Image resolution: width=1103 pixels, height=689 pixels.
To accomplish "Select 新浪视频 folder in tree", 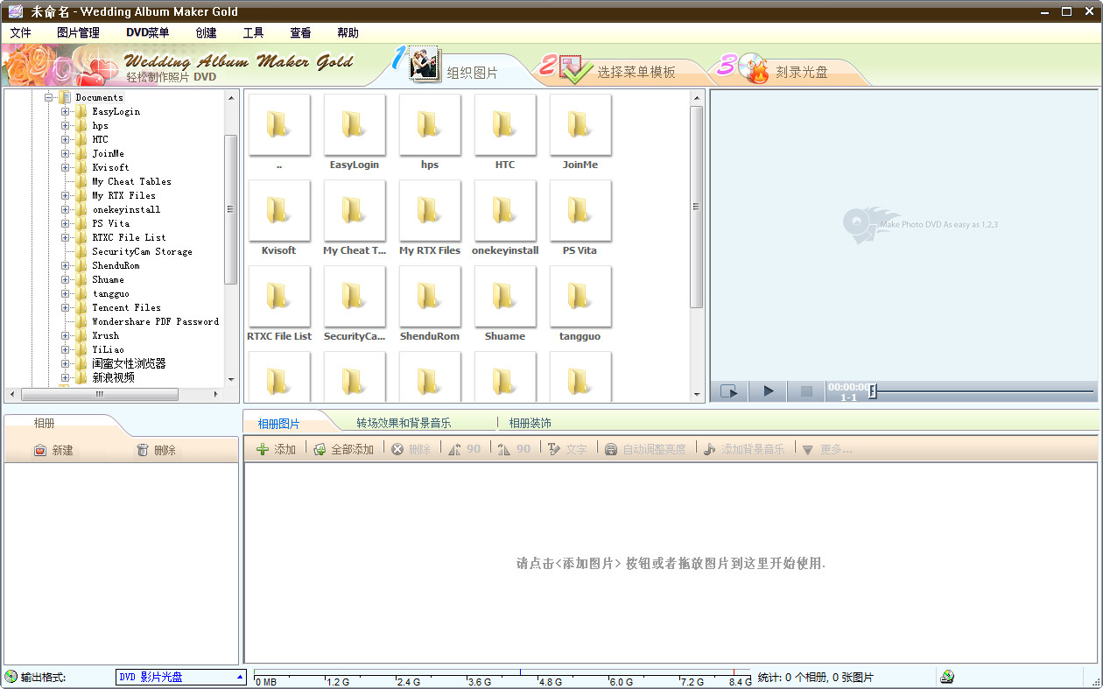I will (x=113, y=377).
